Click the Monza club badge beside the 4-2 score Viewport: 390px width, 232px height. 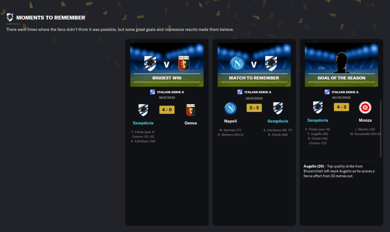[365, 108]
